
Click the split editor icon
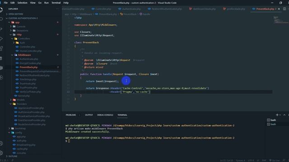click(284, 9)
